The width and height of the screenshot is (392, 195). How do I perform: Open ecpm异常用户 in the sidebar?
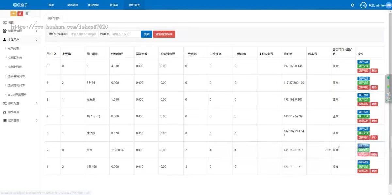tap(17, 94)
